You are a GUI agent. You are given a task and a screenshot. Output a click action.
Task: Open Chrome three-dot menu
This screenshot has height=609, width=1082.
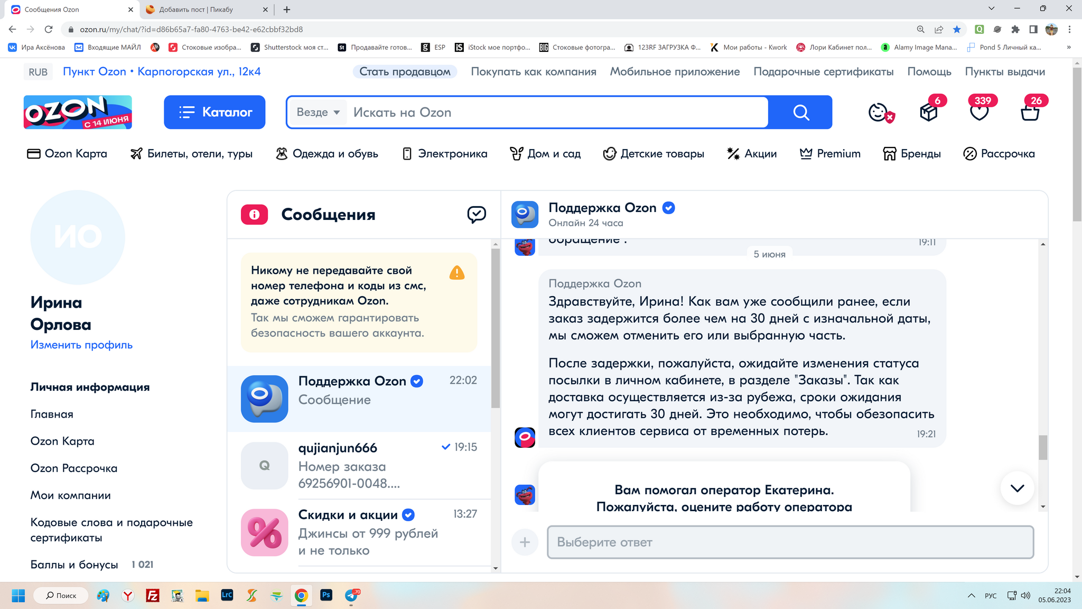(x=1069, y=30)
